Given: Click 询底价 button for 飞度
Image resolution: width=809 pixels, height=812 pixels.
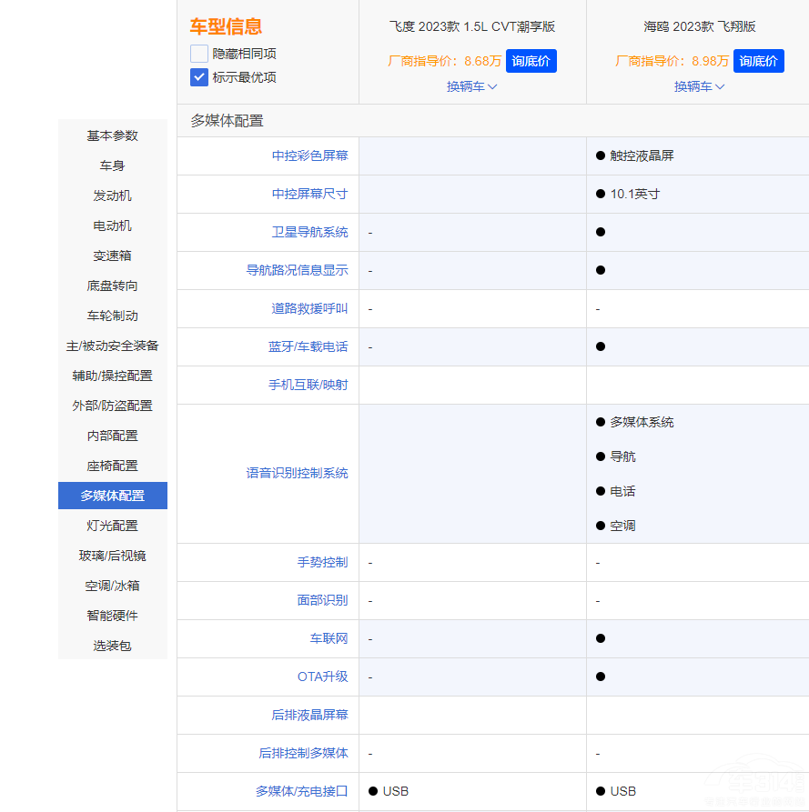Looking at the screenshot, I should point(531,61).
